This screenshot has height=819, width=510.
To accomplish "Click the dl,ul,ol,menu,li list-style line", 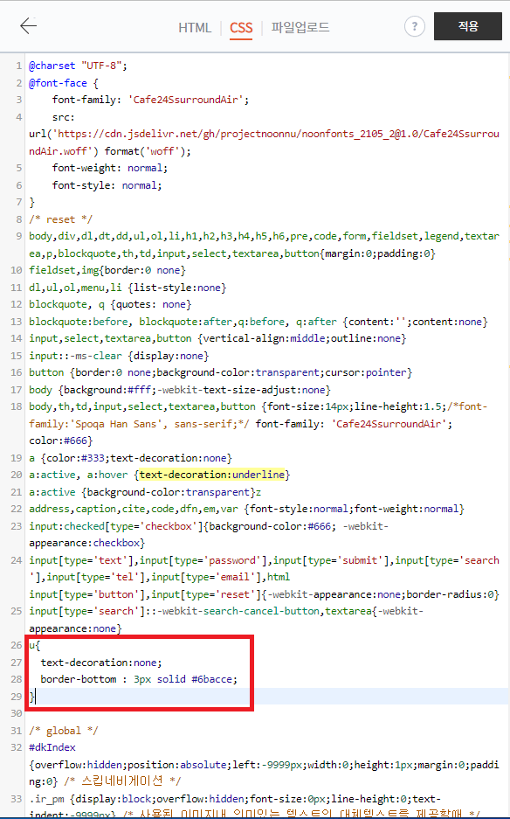I will pyautogui.click(x=127, y=288).
